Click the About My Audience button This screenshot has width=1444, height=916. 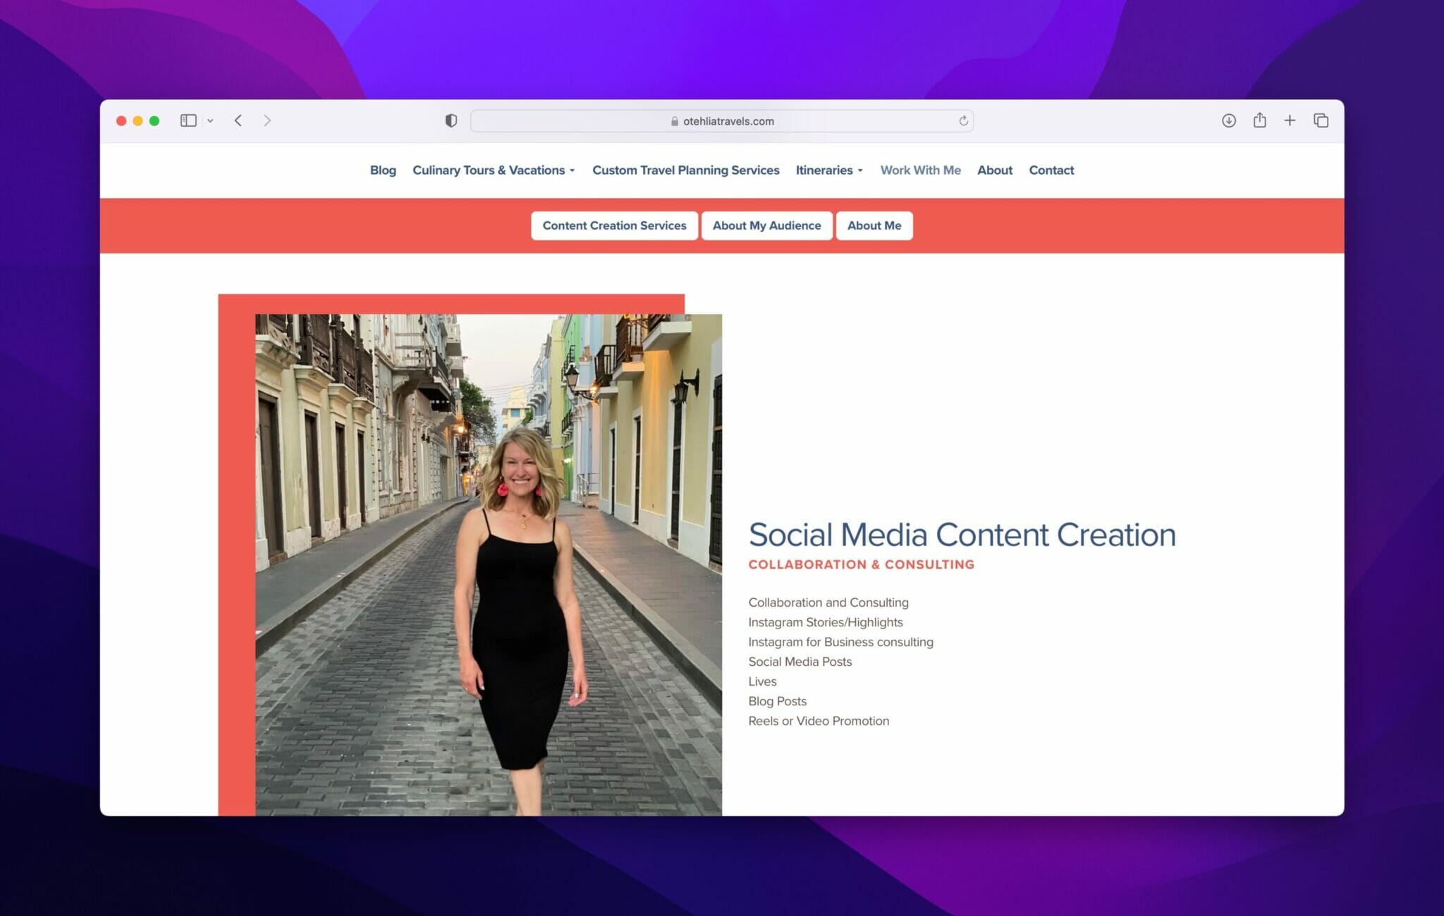pyautogui.click(x=766, y=225)
